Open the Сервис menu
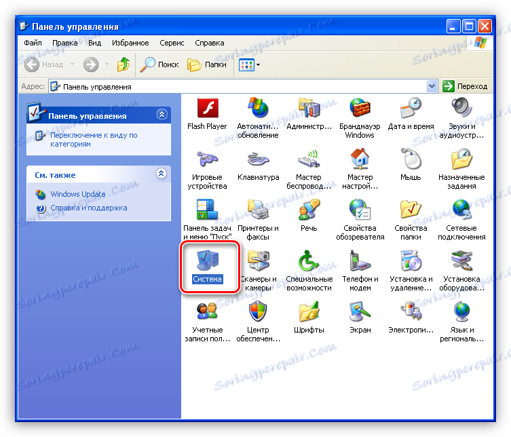Image resolution: width=511 pixels, height=437 pixels. click(x=172, y=43)
